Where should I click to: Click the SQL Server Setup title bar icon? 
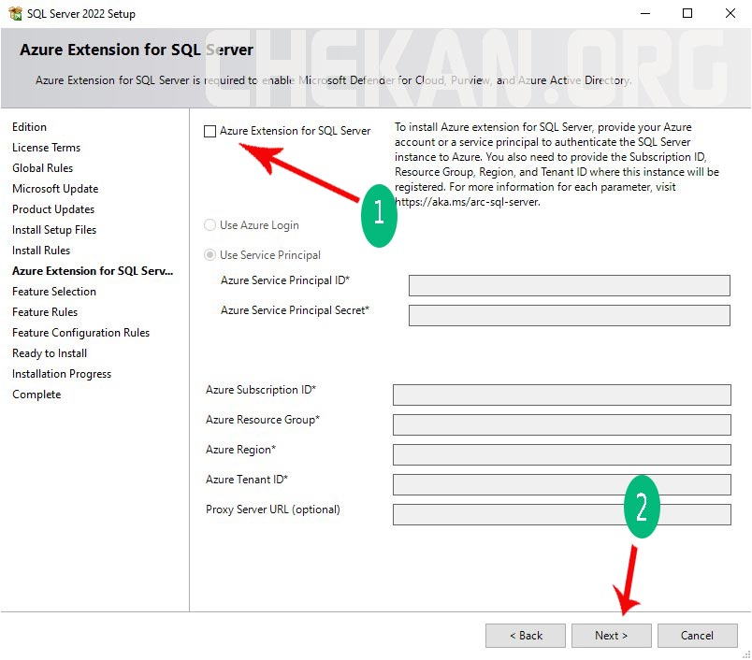click(15, 13)
